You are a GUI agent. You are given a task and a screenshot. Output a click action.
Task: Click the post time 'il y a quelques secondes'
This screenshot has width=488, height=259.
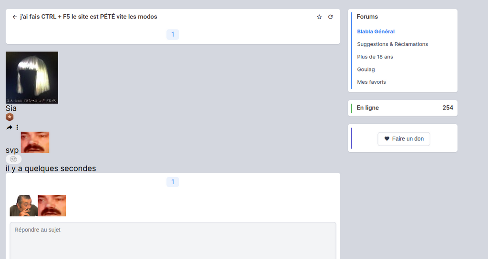[51, 169]
